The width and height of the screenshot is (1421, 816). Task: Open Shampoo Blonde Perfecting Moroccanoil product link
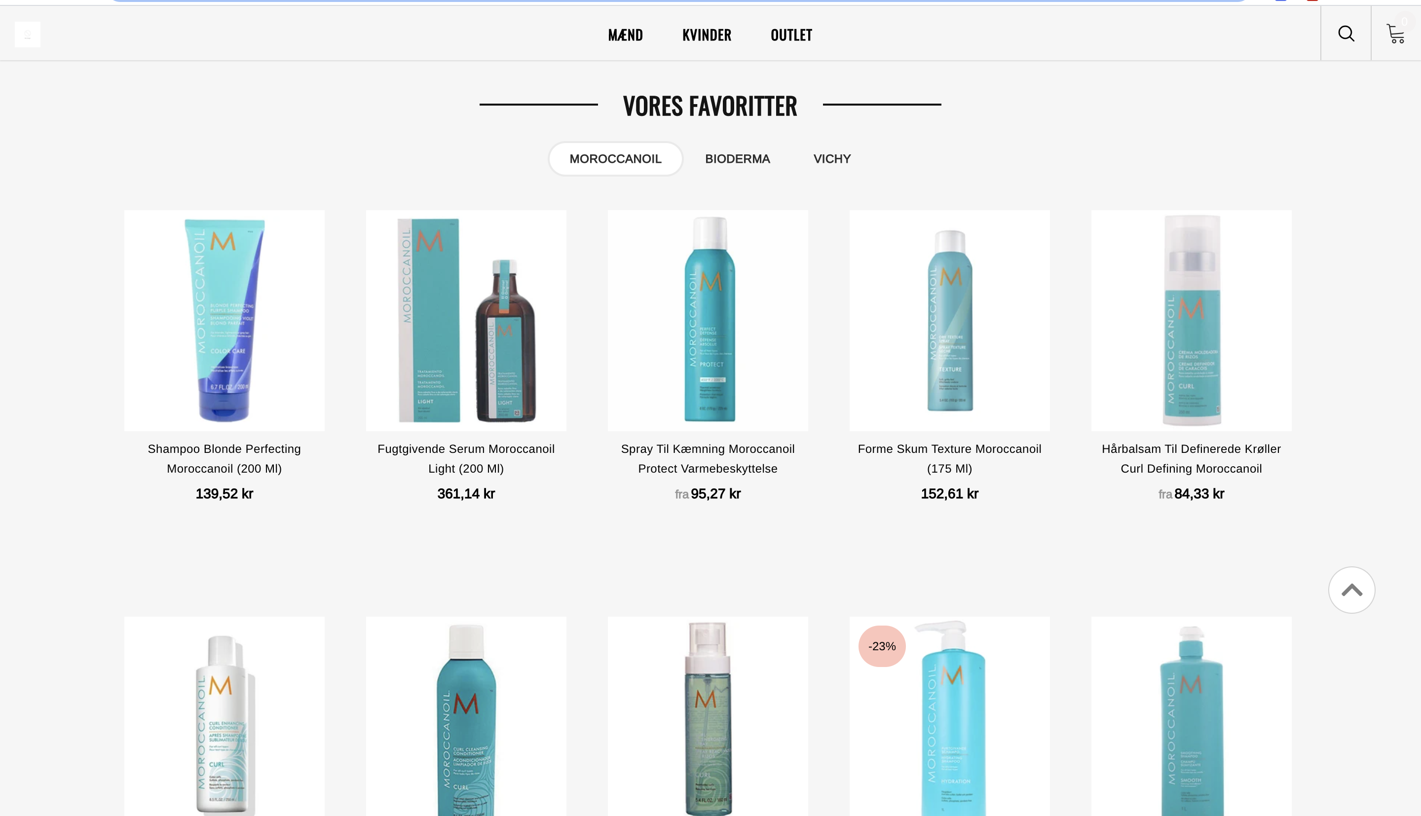click(x=224, y=458)
